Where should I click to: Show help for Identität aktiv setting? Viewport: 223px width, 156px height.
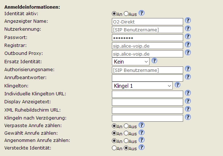click(142, 13)
